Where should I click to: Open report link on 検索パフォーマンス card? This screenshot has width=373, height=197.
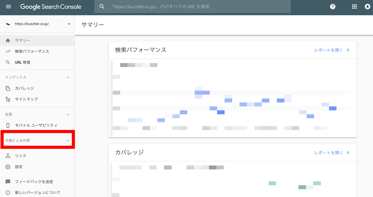(329, 50)
